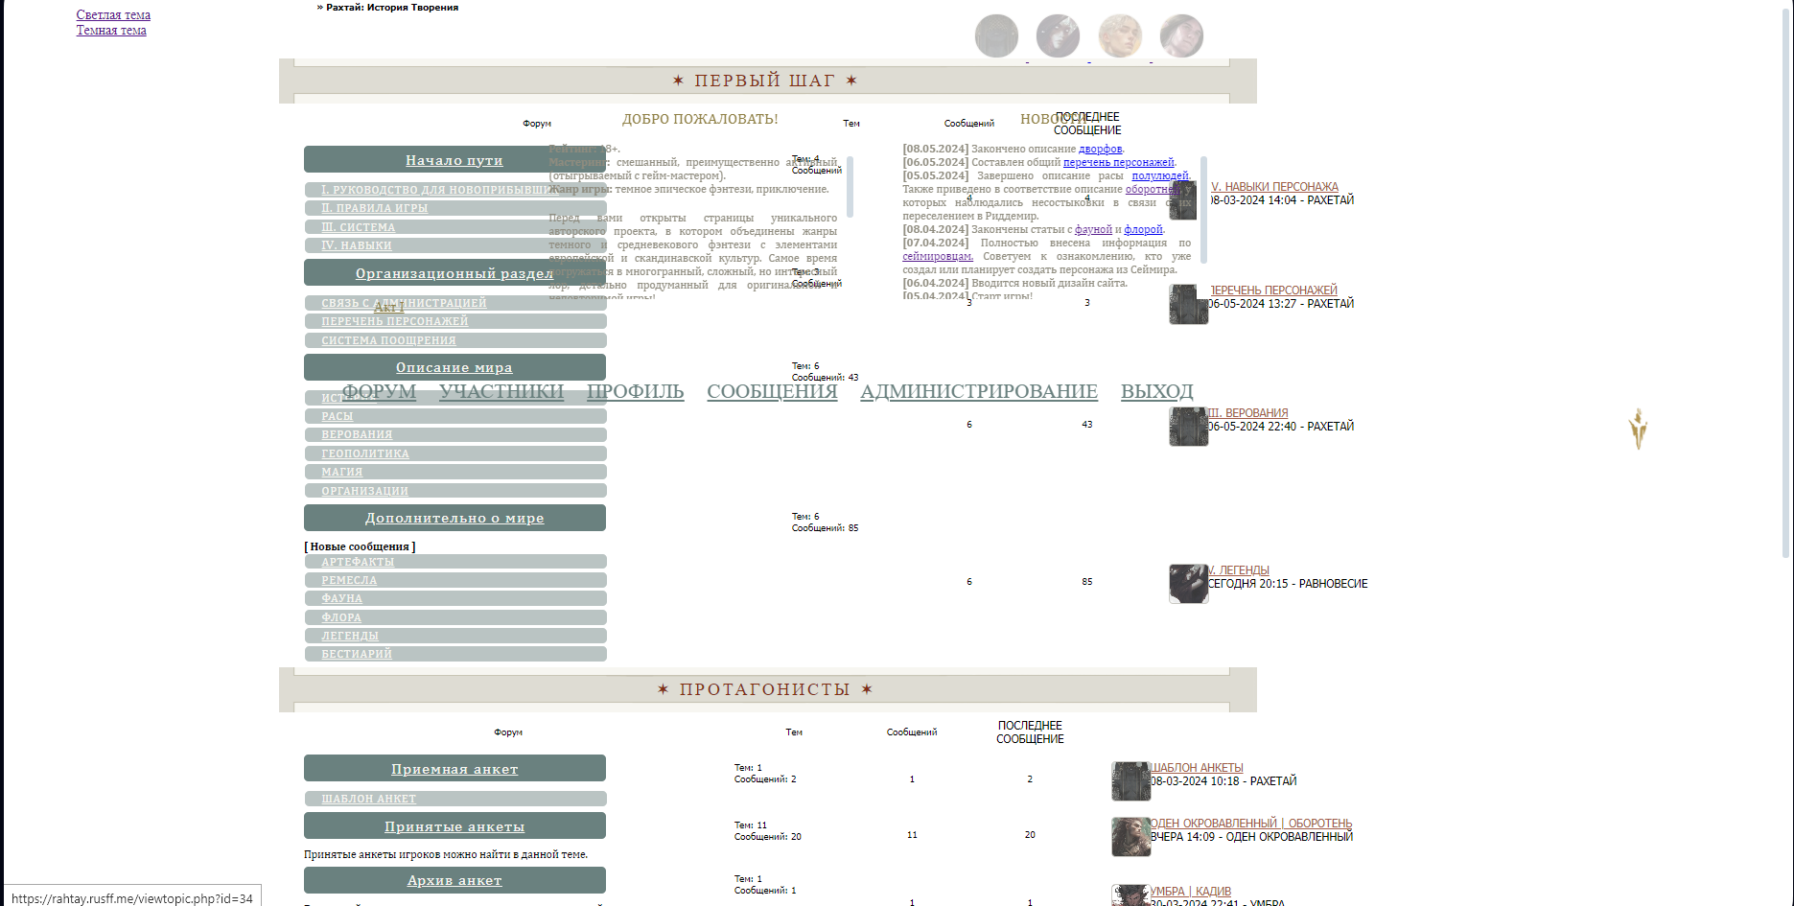This screenshot has height=906, width=1794.
Task: Click the golden emblem icon at the right edge
Action: pyautogui.click(x=1639, y=429)
